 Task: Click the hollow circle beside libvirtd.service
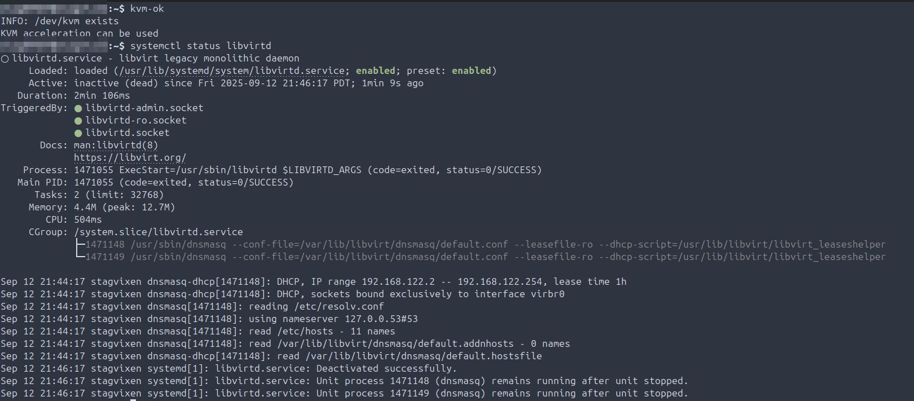(x=5, y=59)
